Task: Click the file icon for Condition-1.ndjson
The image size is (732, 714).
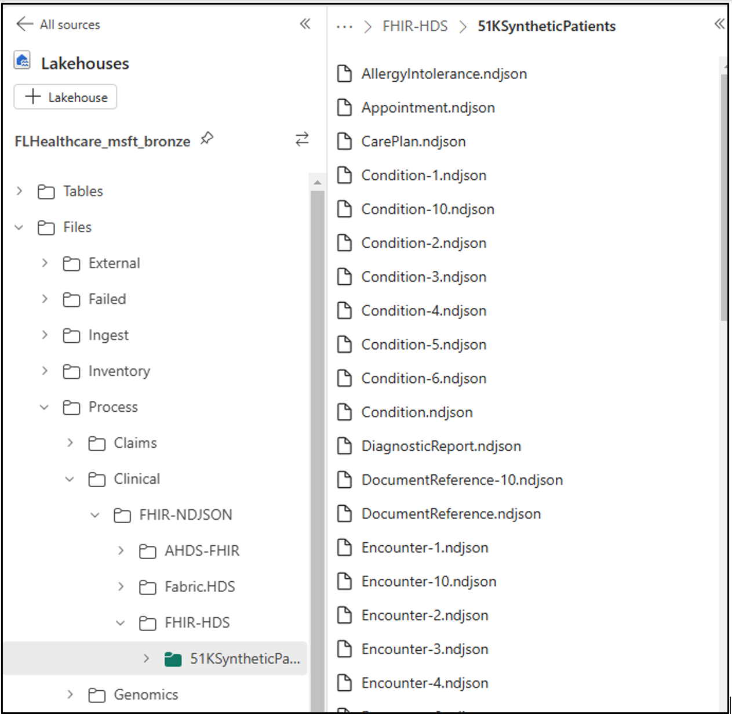Action: 344,175
